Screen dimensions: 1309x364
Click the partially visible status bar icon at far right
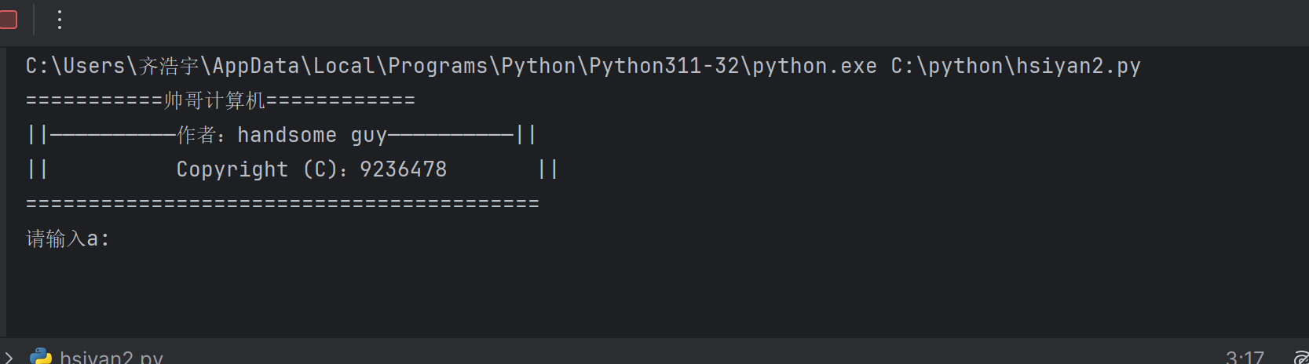click(x=1300, y=358)
